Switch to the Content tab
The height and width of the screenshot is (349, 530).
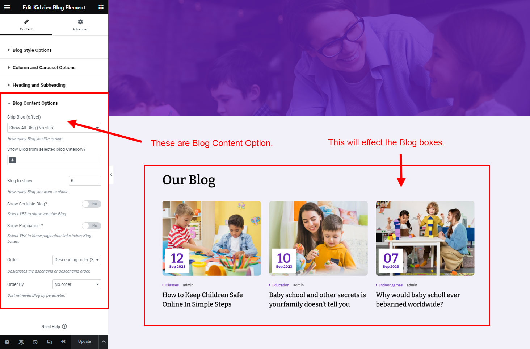pyautogui.click(x=26, y=25)
